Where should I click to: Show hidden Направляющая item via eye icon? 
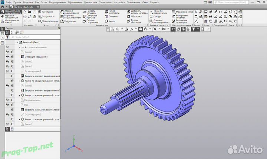tap(7, 100)
